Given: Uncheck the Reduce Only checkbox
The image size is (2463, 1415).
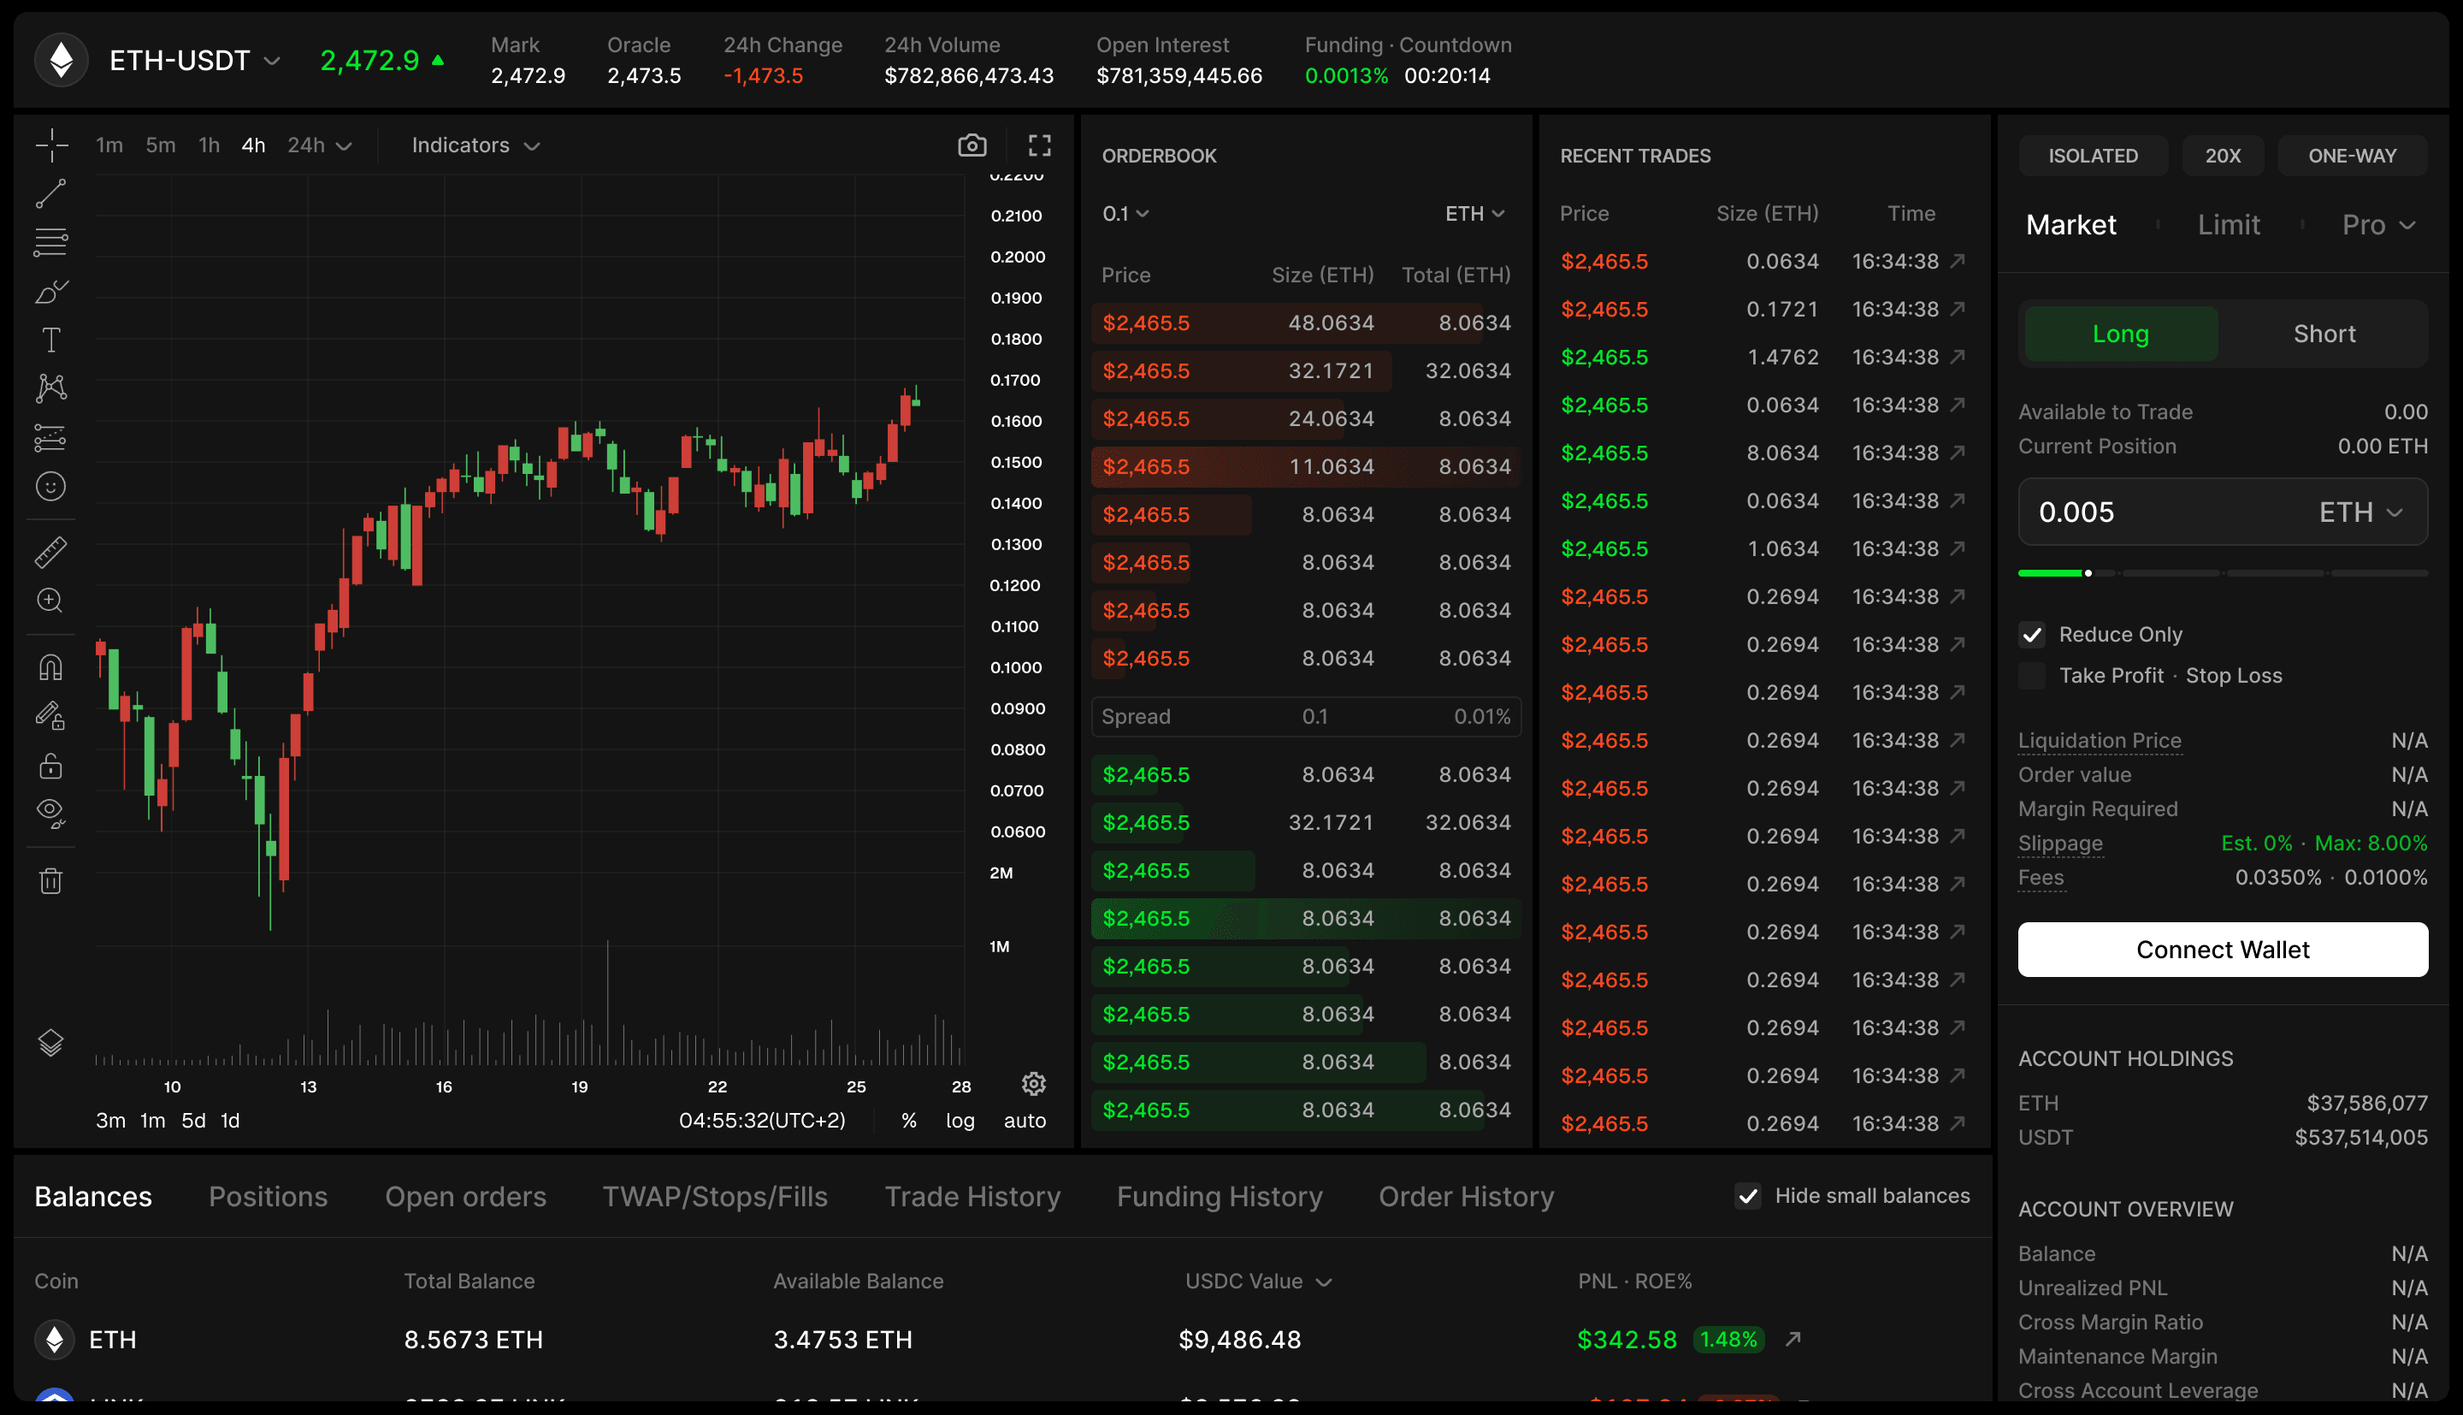Looking at the screenshot, I should pyautogui.click(x=2032, y=635).
